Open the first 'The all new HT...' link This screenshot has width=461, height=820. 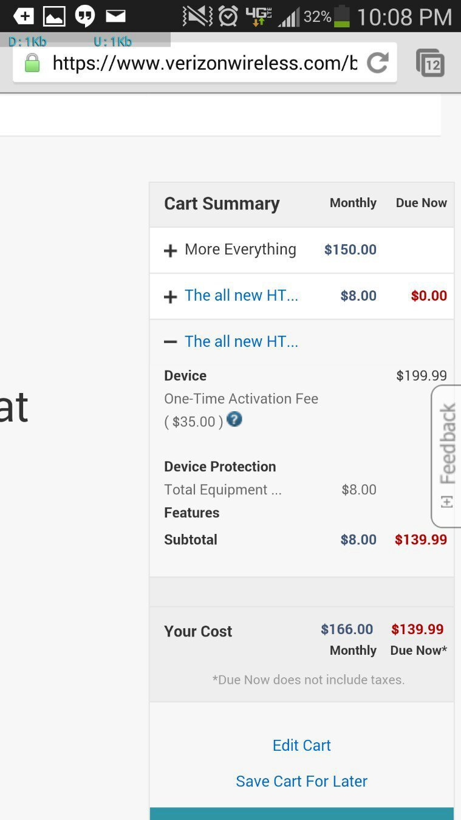tap(241, 296)
